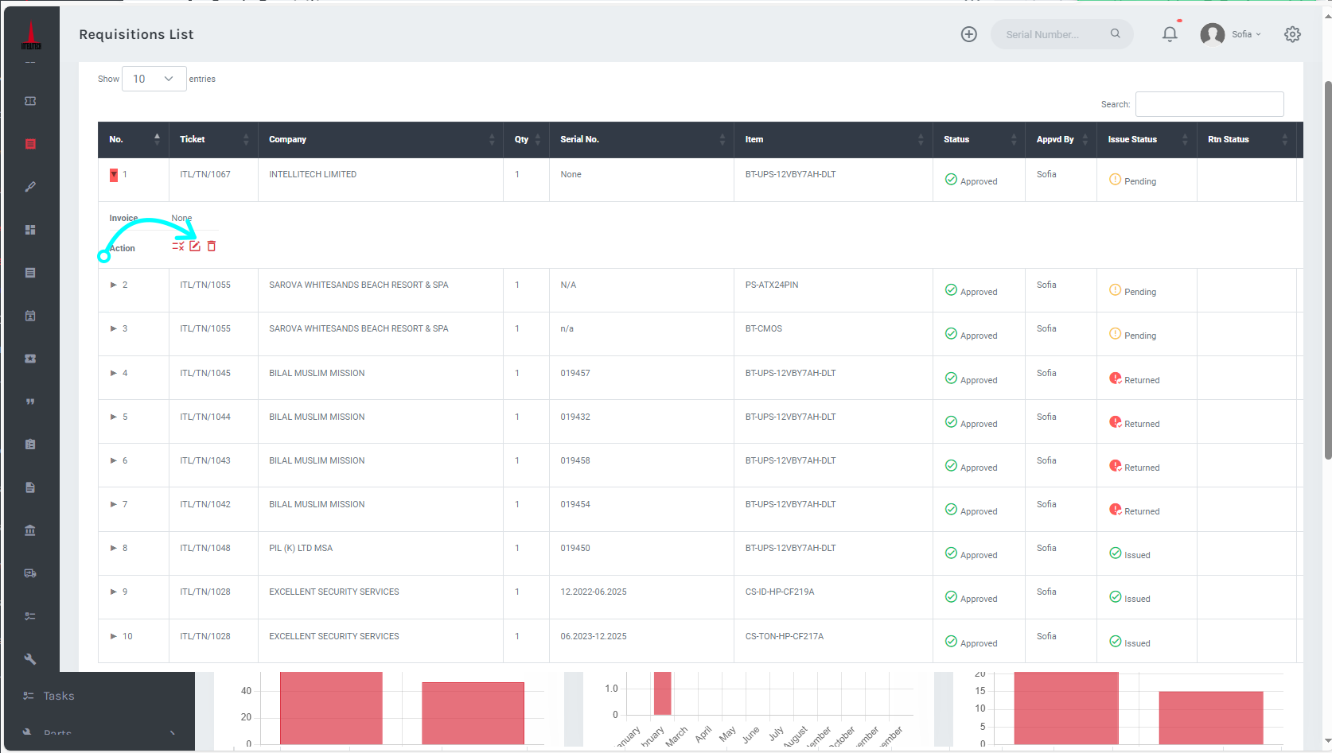
Task: Sort table by Item column header
Action: coord(833,139)
